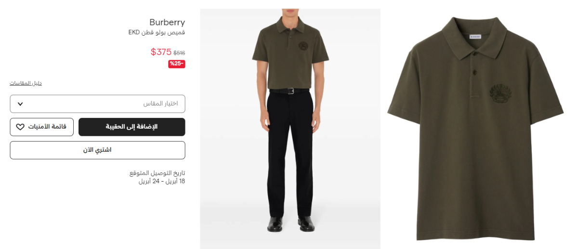Click the sale price $375
This screenshot has height=249, width=578.
tap(161, 52)
